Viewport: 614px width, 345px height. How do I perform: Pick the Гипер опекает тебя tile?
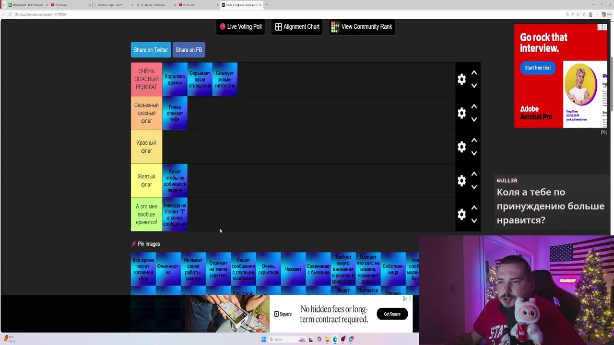coord(175,113)
